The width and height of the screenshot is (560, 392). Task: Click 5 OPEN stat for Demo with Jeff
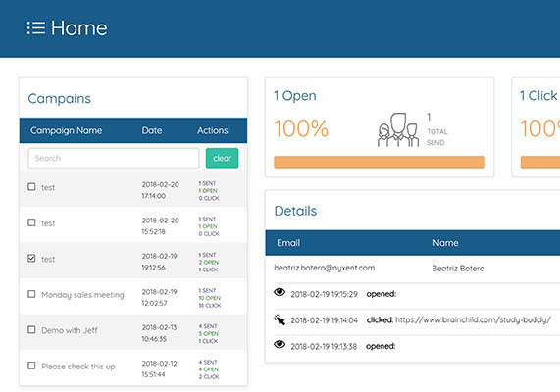pos(209,334)
